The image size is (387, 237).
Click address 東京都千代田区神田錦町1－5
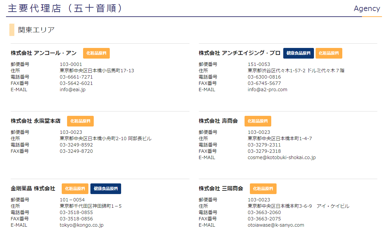click(91, 206)
